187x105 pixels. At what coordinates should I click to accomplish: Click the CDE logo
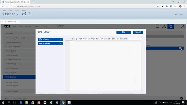pyautogui.click(x=7, y=26)
